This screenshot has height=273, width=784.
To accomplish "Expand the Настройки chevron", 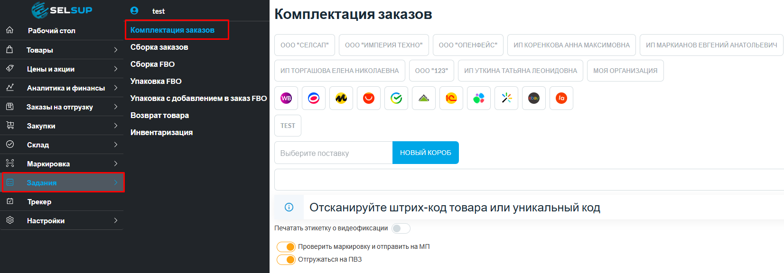I will point(115,220).
